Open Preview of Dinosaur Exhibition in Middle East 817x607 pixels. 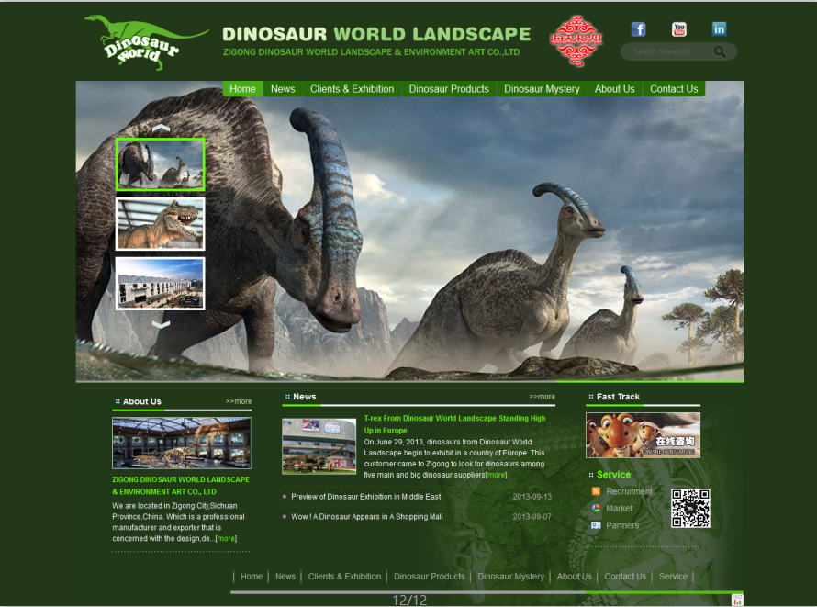click(x=365, y=497)
